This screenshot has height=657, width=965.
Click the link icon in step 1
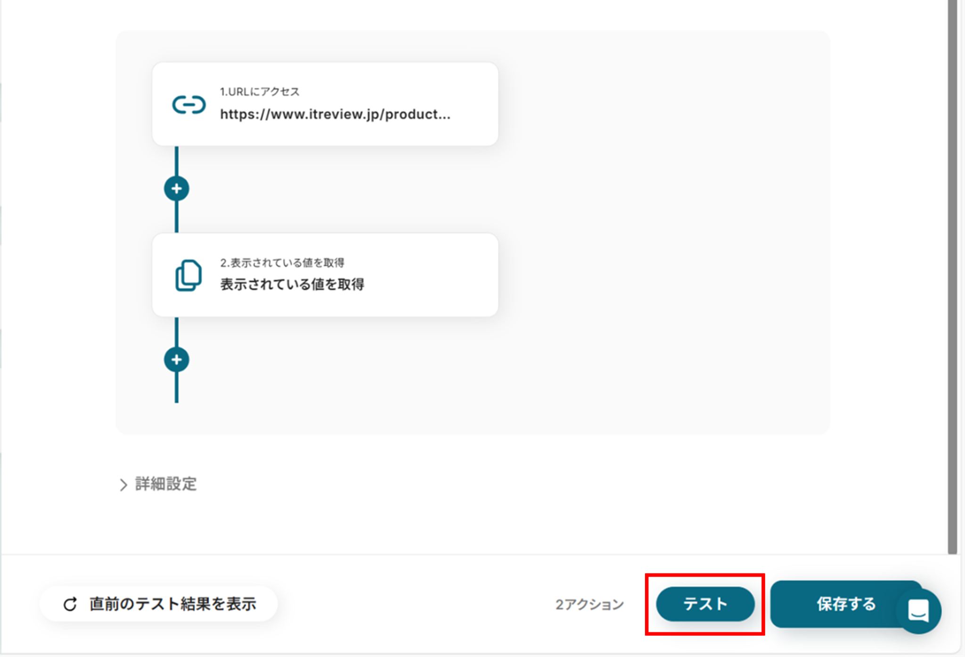coord(188,105)
